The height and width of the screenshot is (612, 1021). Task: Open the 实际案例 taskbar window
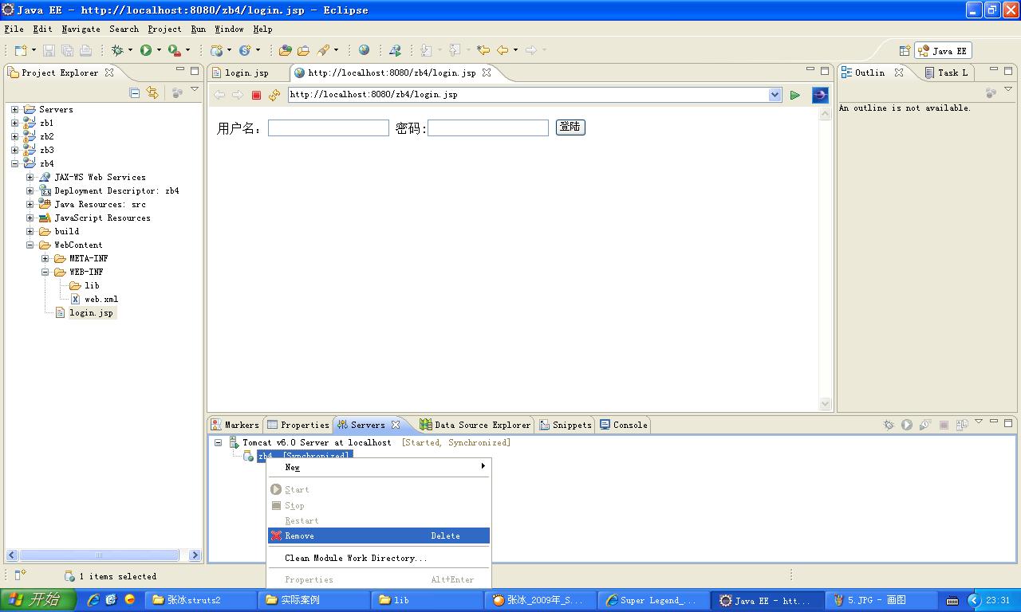[x=313, y=600]
